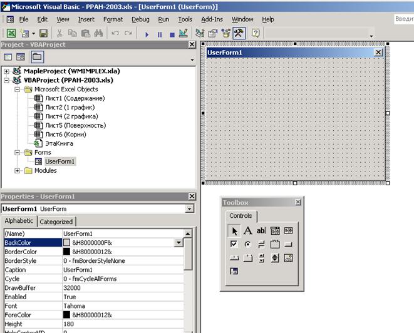This screenshot has height=333, width=414.
Task: Open the Properties Window toolbar icon
Action: point(213,33)
